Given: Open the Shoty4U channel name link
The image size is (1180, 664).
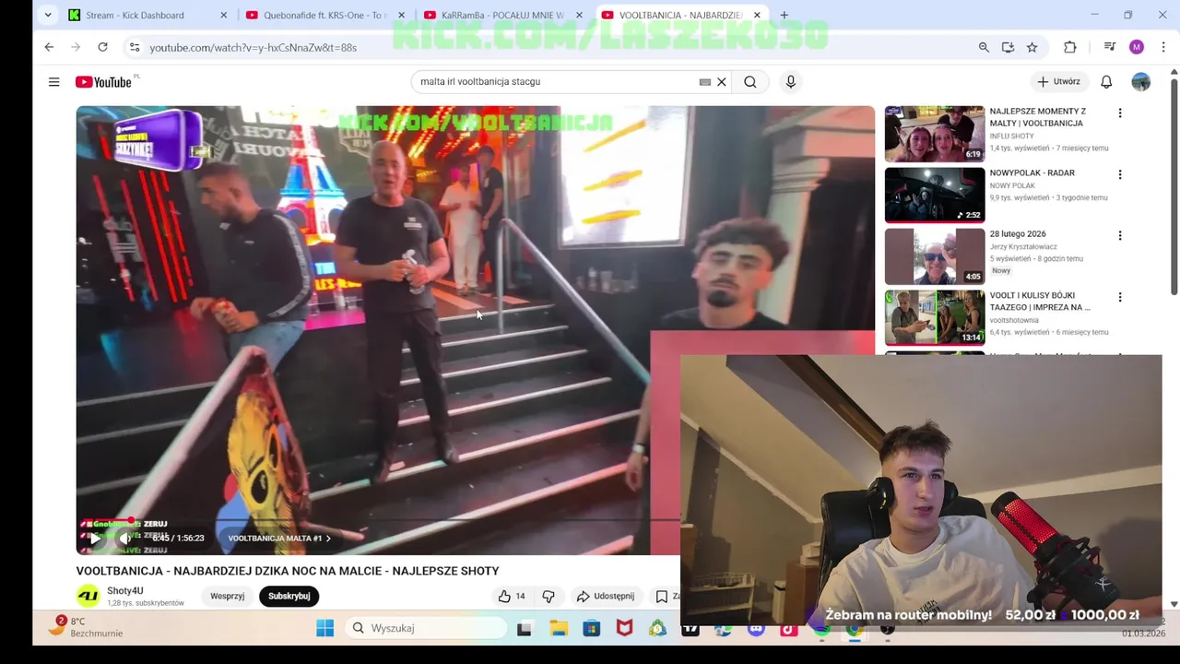Looking at the screenshot, I should pos(125,591).
